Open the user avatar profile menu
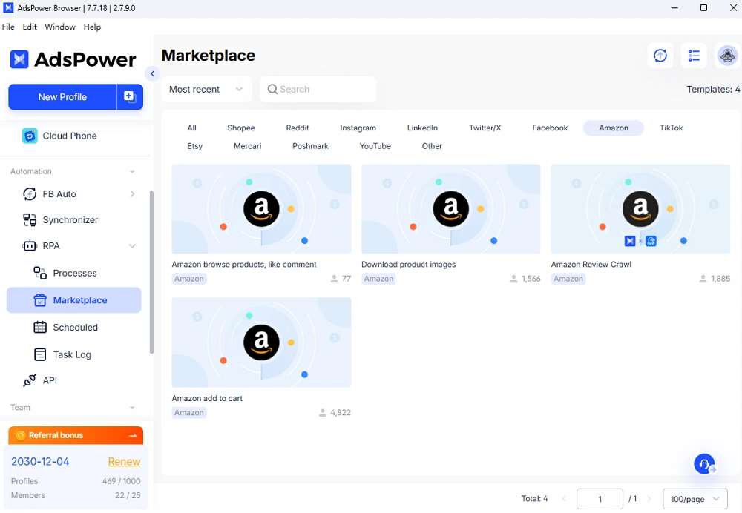 (x=727, y=56)
